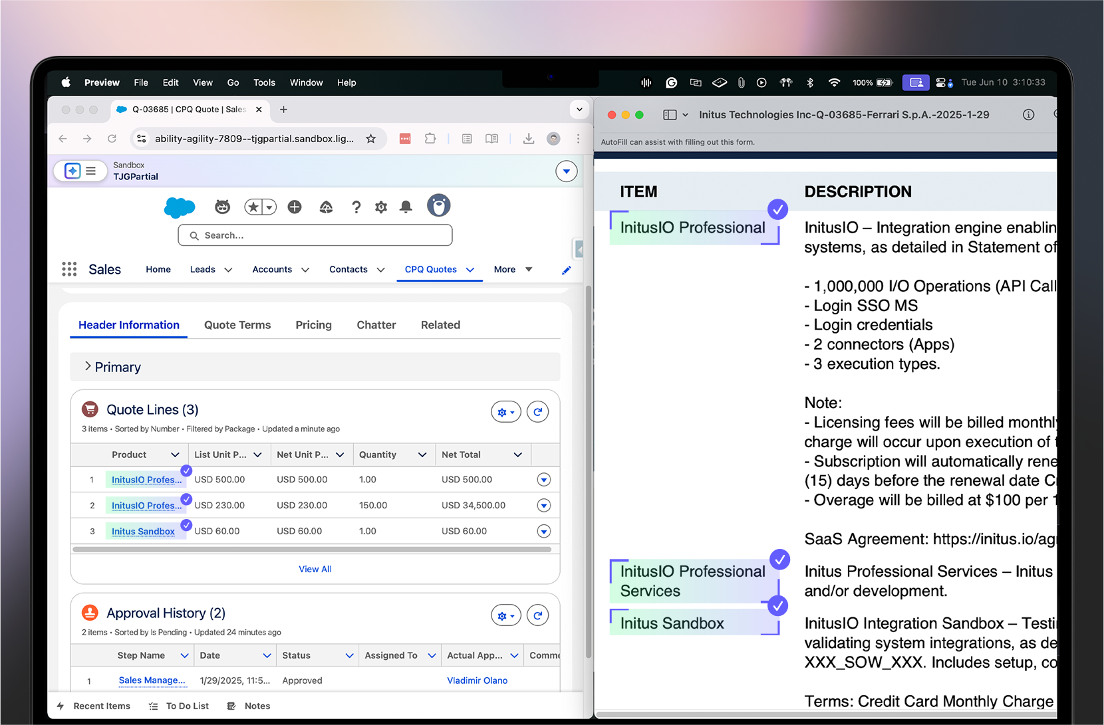Click the Preview document horizontal scrollbar
The image size is (1104, 725).
click(826, 714)
